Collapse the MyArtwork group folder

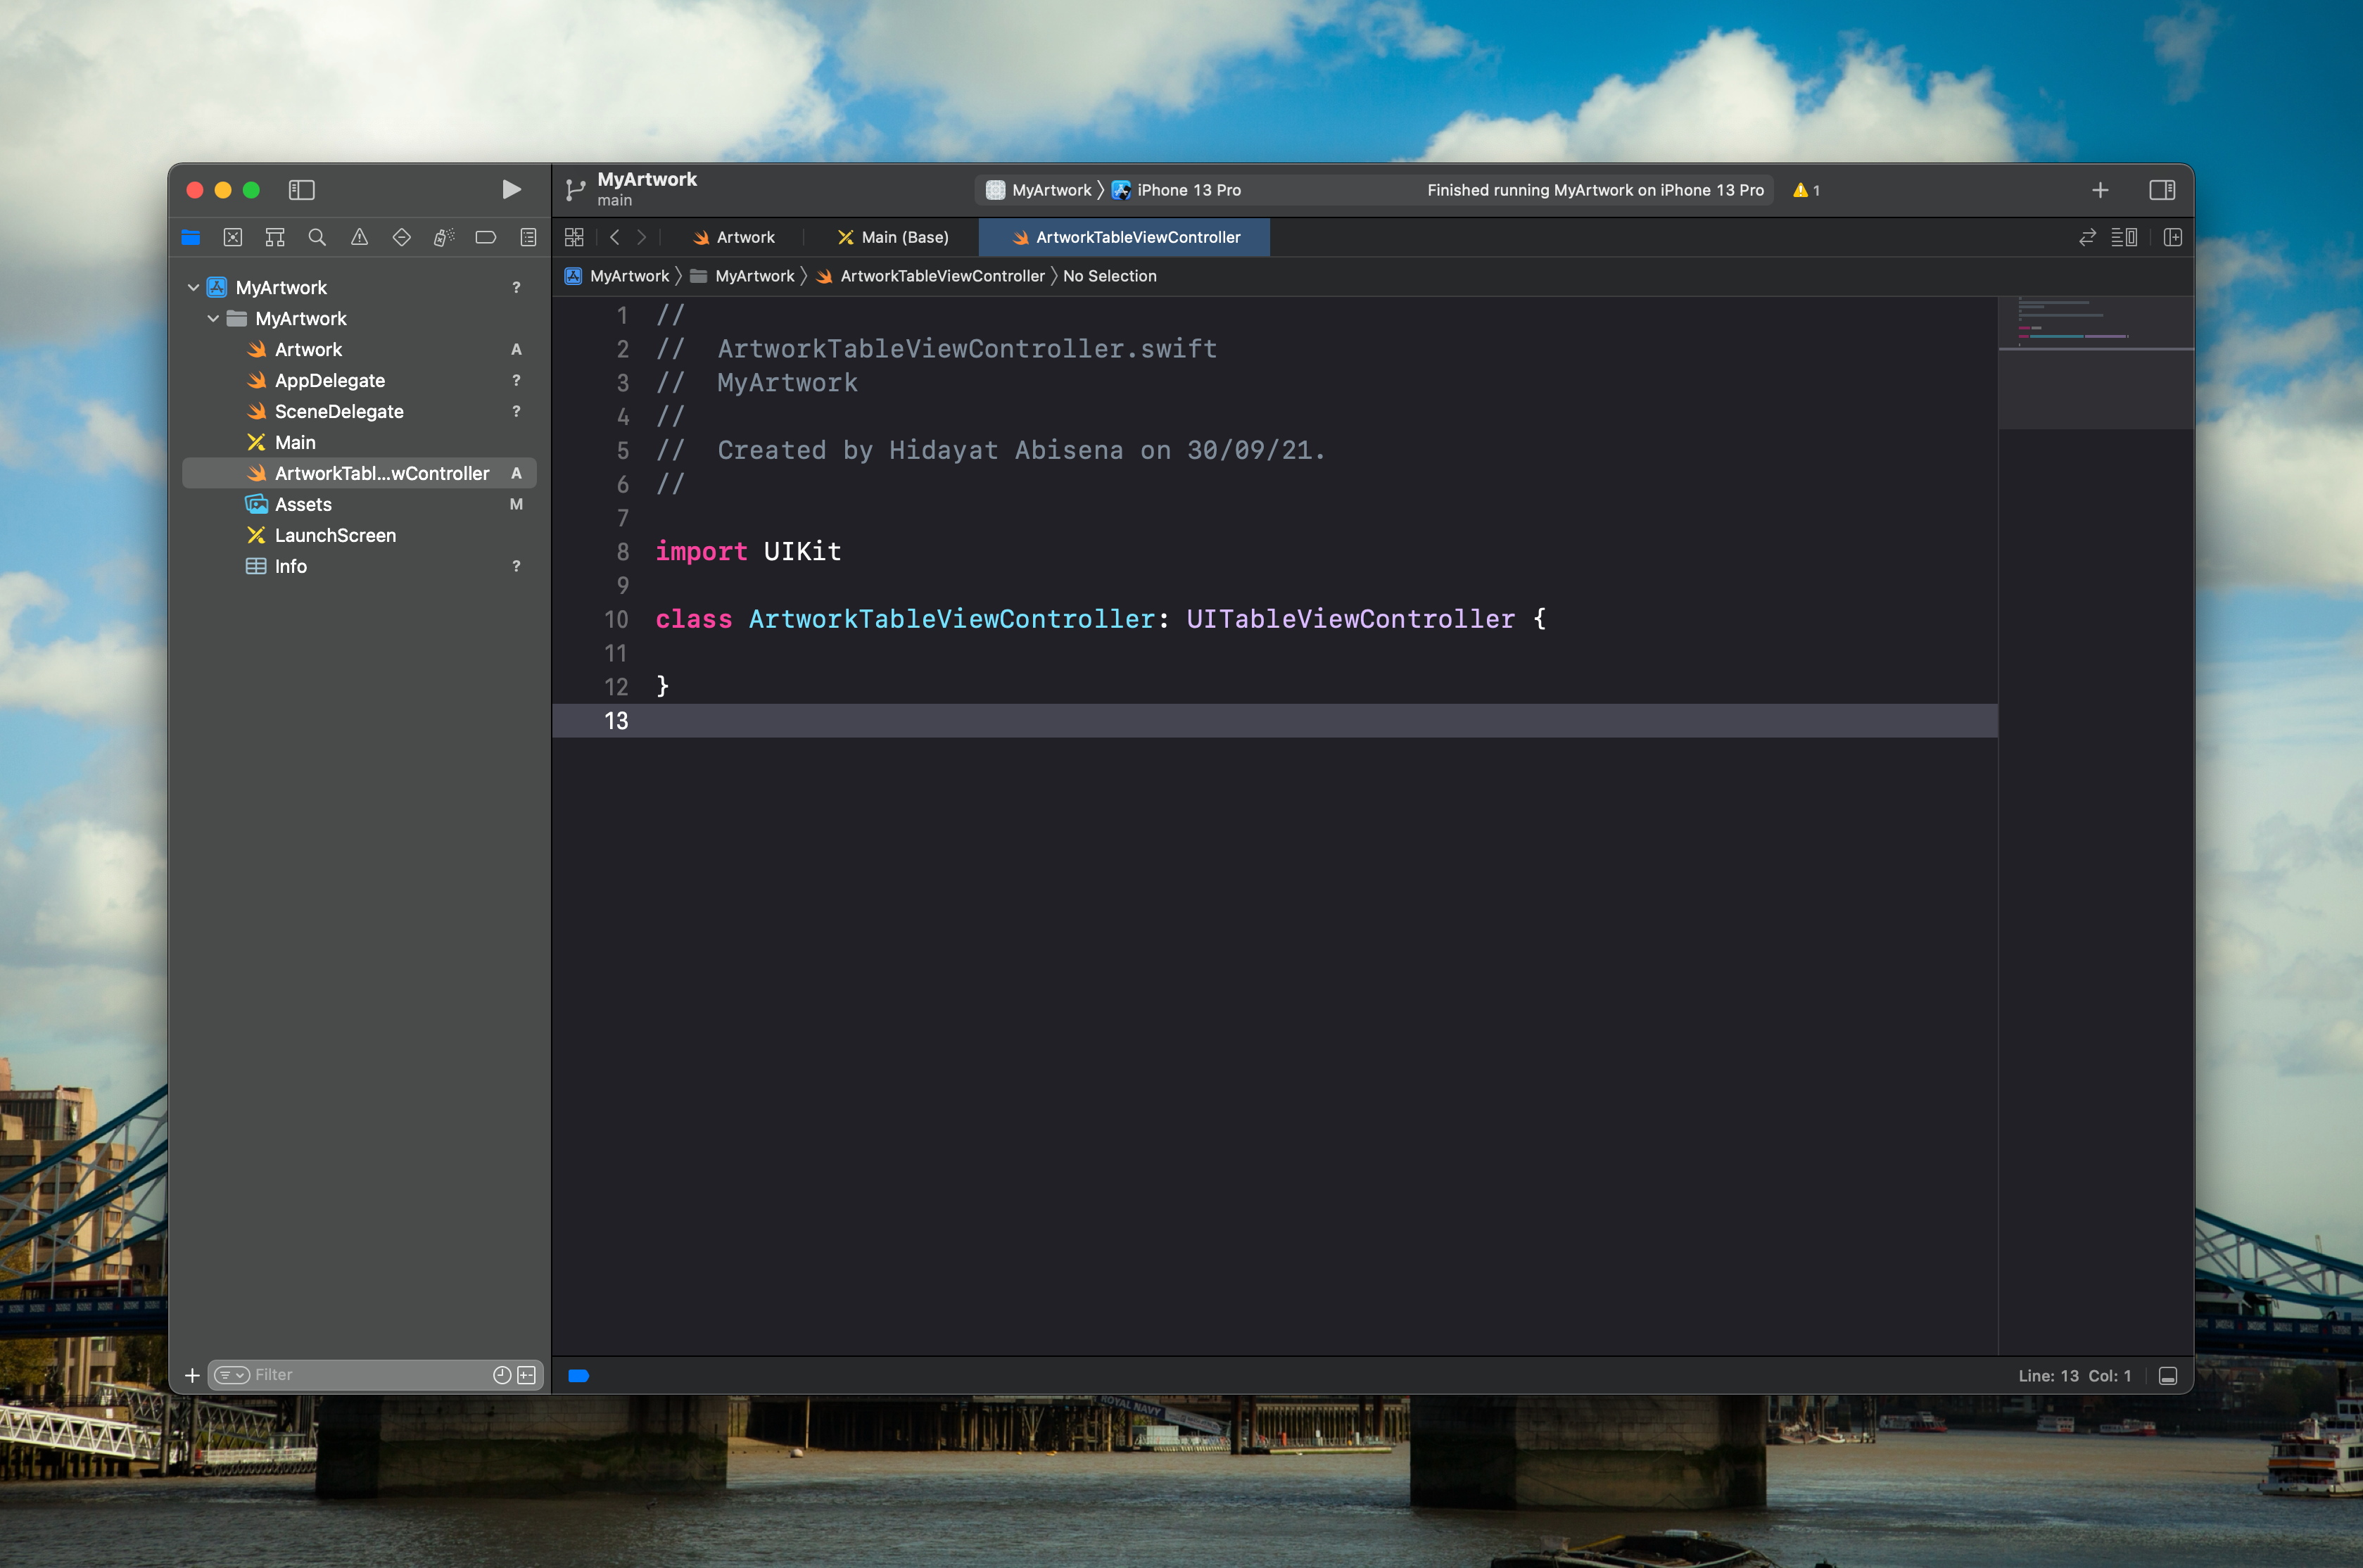213,319
